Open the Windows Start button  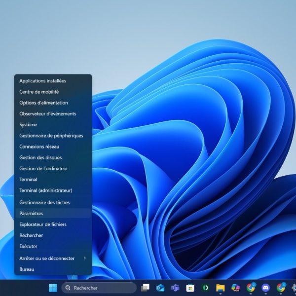pyautogui.click(x=53, y=288)
